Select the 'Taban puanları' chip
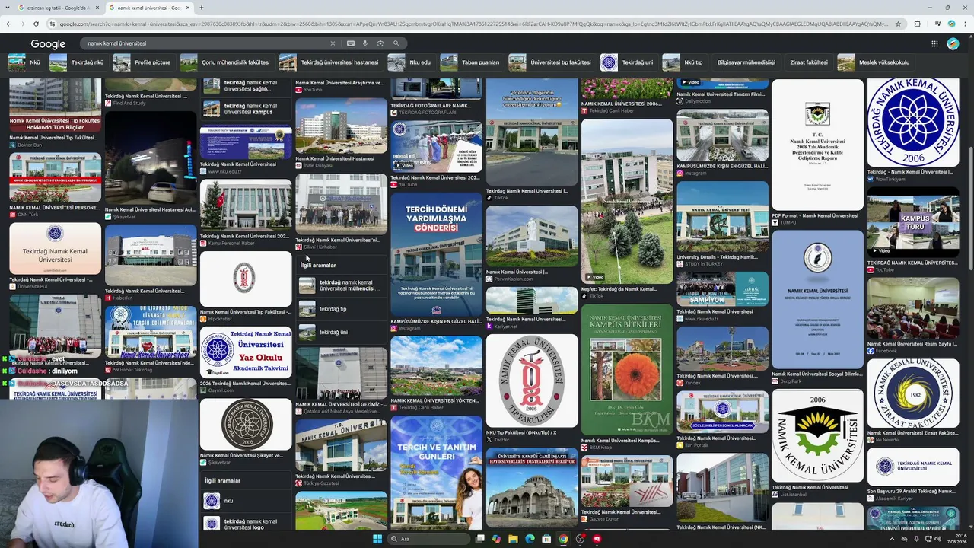Image resolution: width=974 pixels, height=548 pixels. [x=470, y=62]
